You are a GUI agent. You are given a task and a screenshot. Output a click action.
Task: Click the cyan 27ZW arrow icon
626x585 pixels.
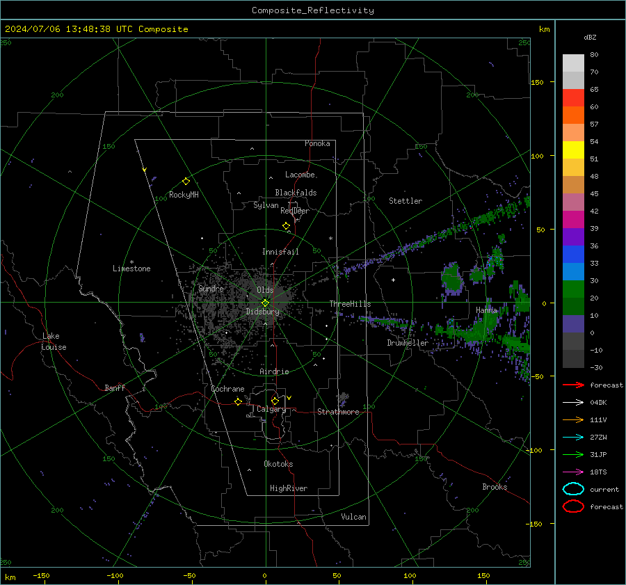point(573,438)
